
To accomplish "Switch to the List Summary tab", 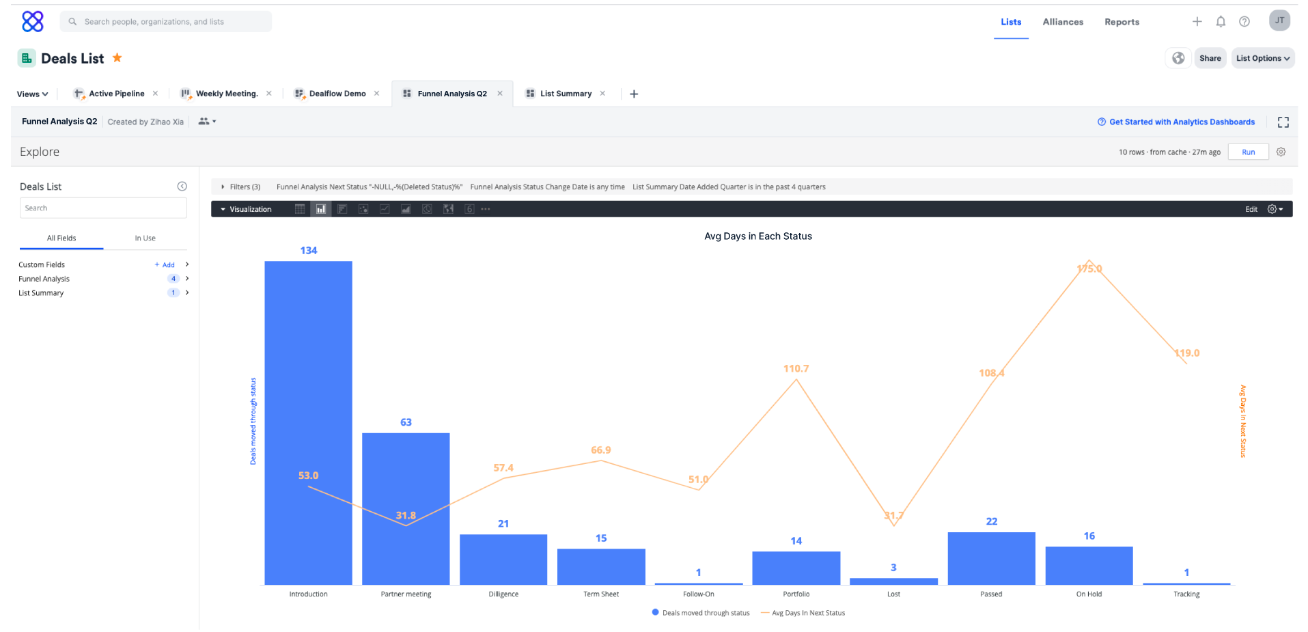I will 566,93.
